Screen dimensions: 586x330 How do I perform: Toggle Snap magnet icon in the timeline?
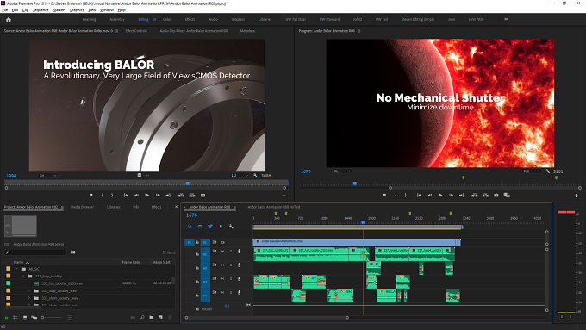(x=200, y=227)
